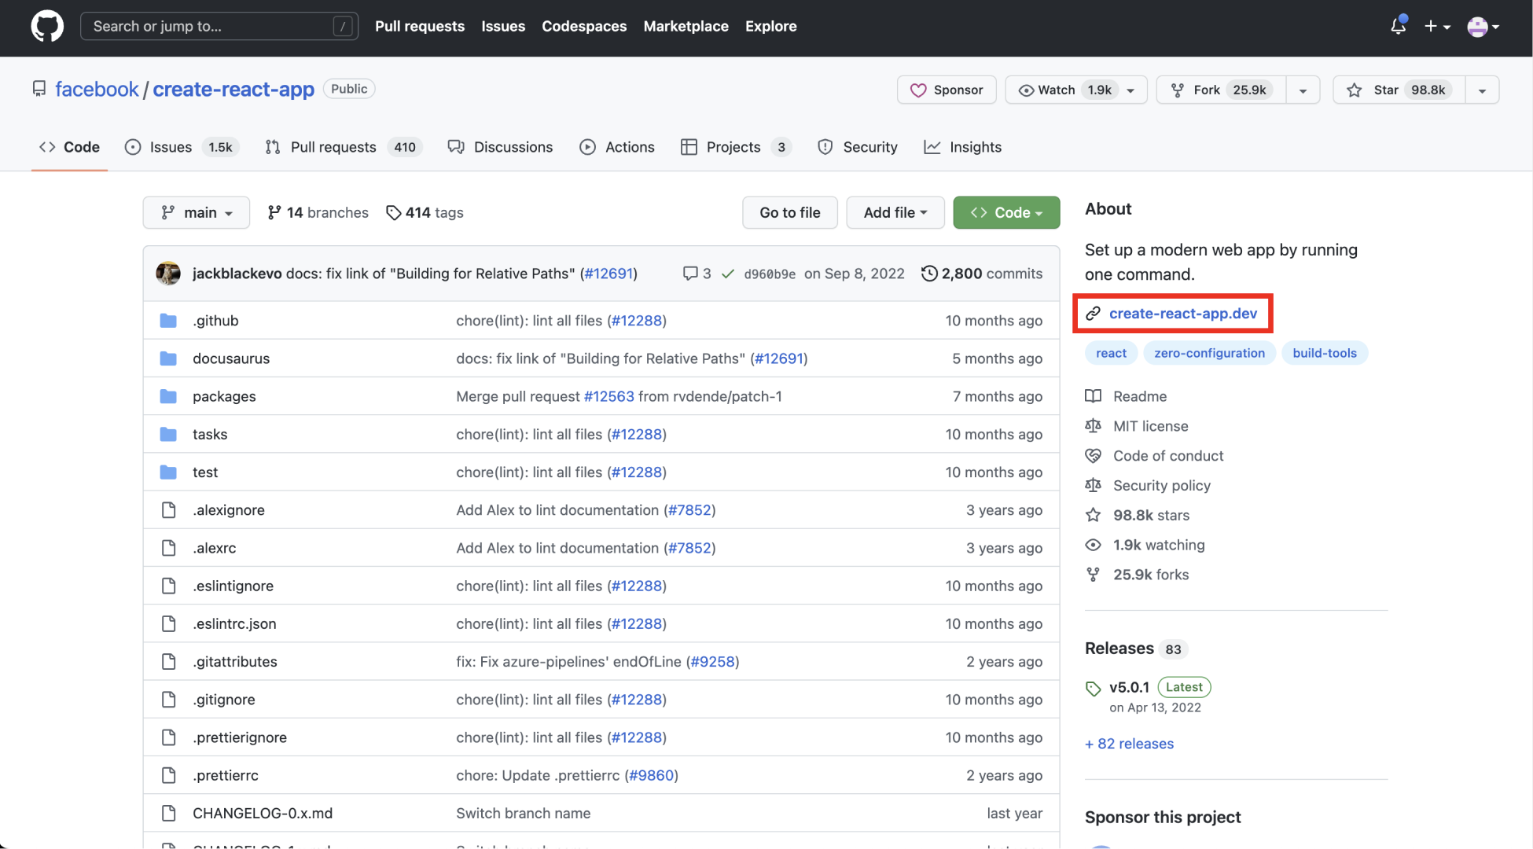Fork the repository with Fork button

tap(1221, 90)
